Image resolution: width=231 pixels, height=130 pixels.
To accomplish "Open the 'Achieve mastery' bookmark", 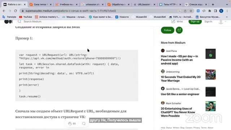I will tap(47, 17).
